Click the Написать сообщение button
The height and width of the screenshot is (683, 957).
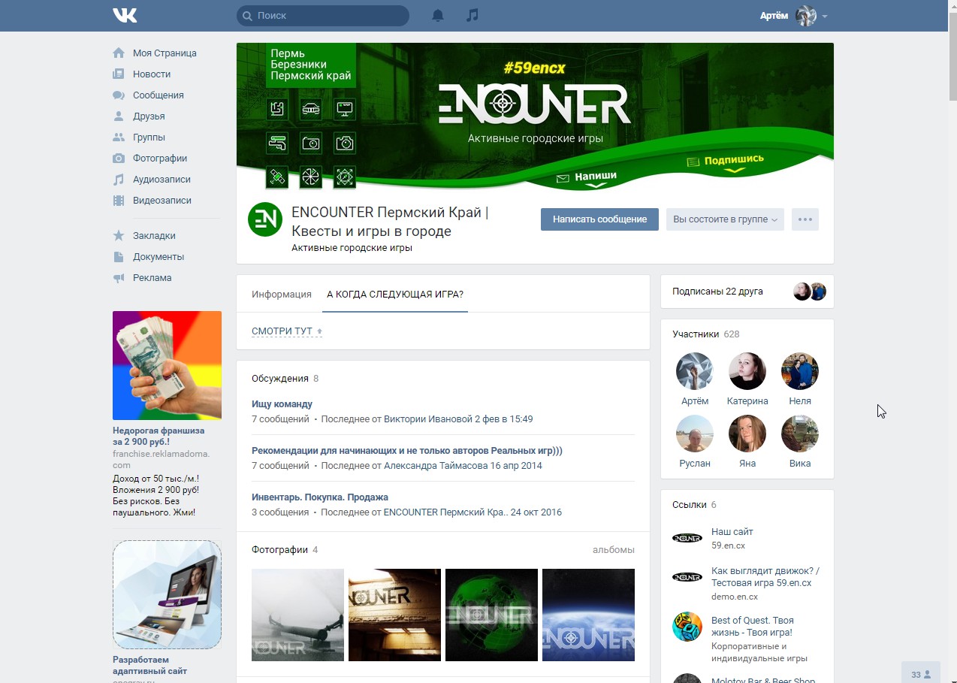599,219
